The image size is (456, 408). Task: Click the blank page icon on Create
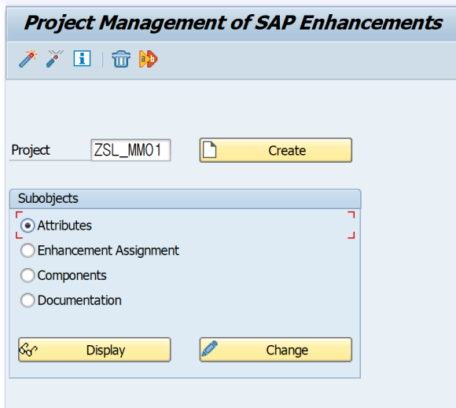pos(209,150)
